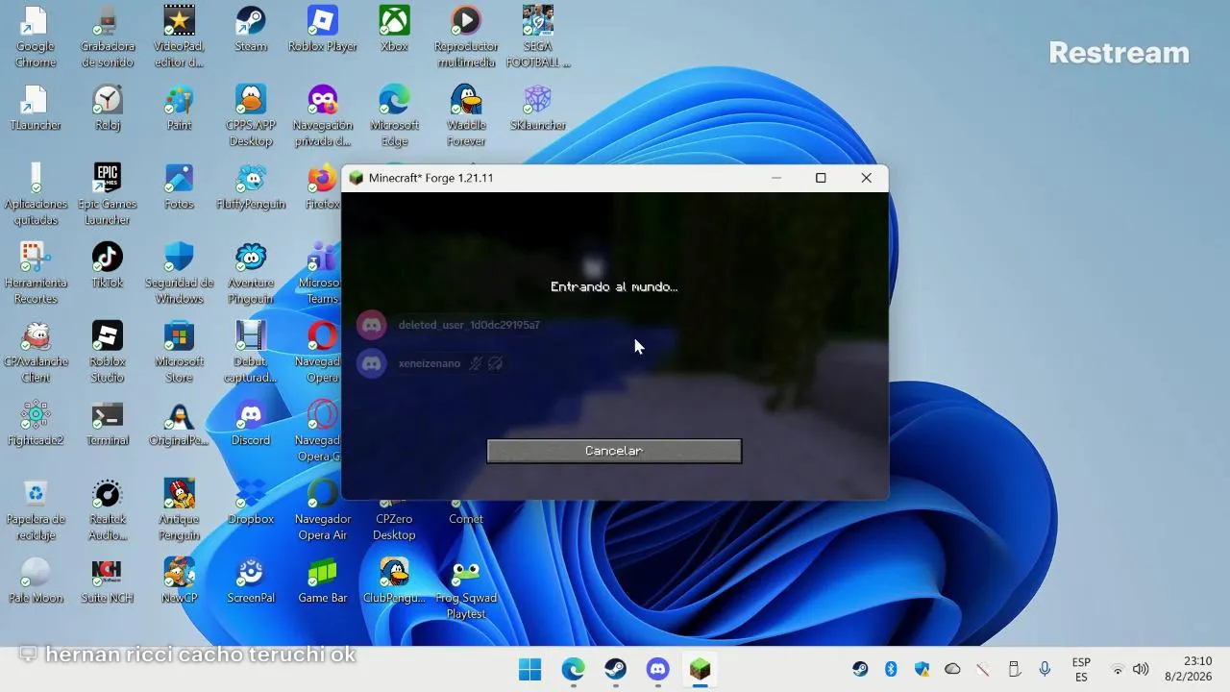This screenshot has height=692, width=1230.
Task: Launch Antique Penguin desktop icon
Action: pos(179,509)
